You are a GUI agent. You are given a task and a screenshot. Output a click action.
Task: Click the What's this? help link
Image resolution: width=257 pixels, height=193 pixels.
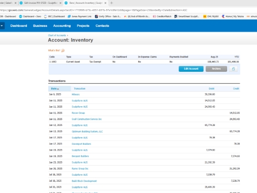coord(54,50)
